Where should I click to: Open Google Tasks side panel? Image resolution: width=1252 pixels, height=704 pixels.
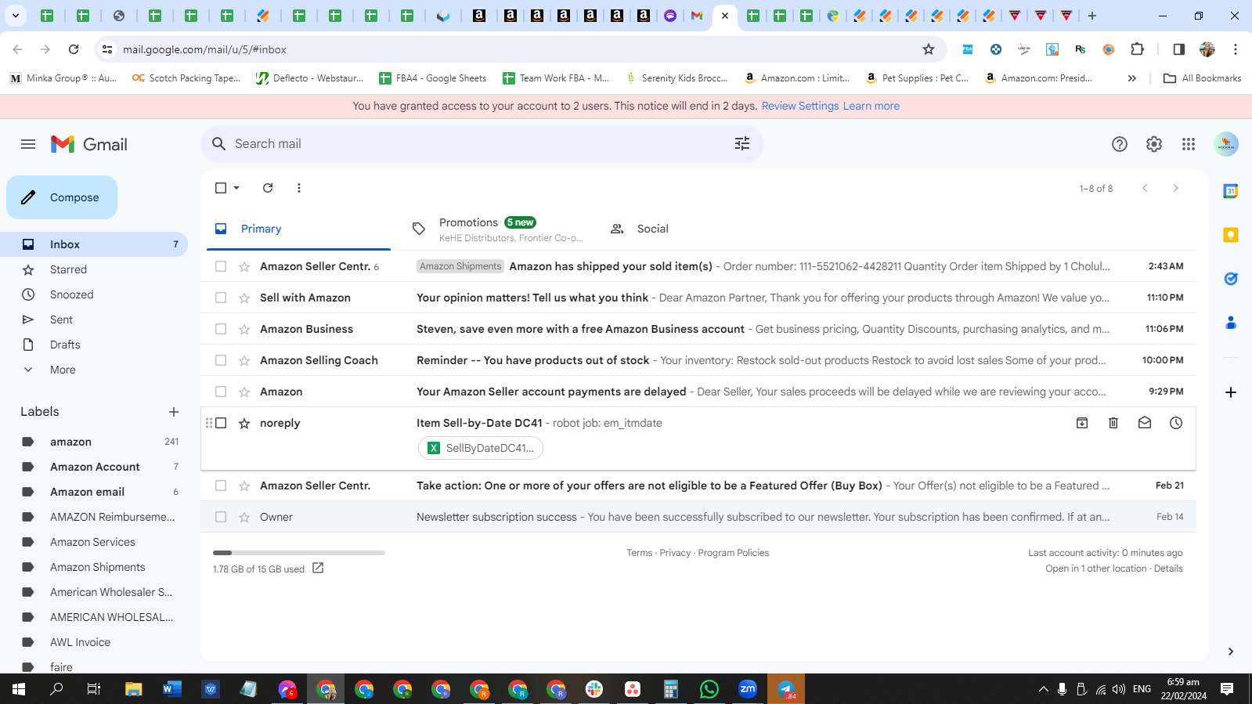tap(1231, 279)
